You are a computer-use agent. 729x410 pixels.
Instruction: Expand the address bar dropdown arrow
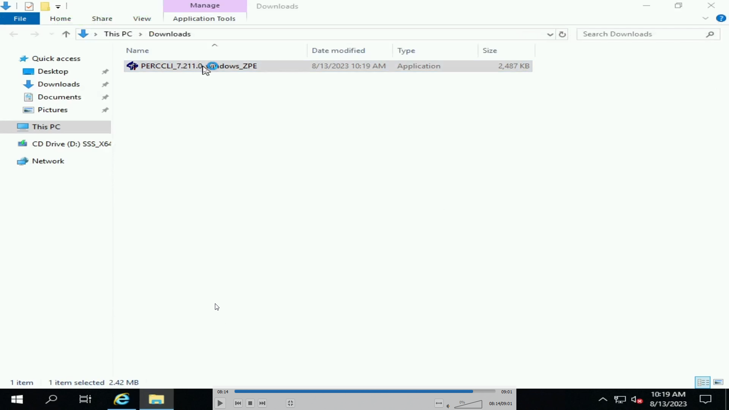pos(550,33)
